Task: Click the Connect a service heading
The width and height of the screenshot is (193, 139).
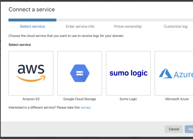Action: click(x=32, y=9)
